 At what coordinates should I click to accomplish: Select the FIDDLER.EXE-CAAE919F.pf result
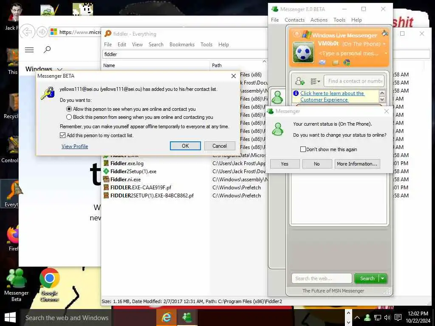pyautogui.click(x=141, y=187)
